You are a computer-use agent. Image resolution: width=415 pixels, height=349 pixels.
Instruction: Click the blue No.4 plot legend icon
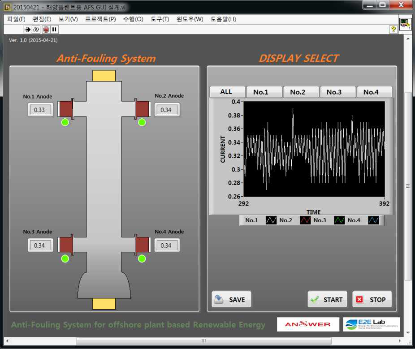(373, 220)
